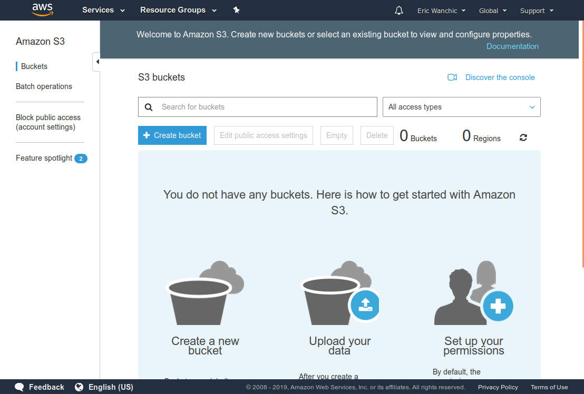Click the globe language icon
Screen dimensions: 584x394
[79, 387]
